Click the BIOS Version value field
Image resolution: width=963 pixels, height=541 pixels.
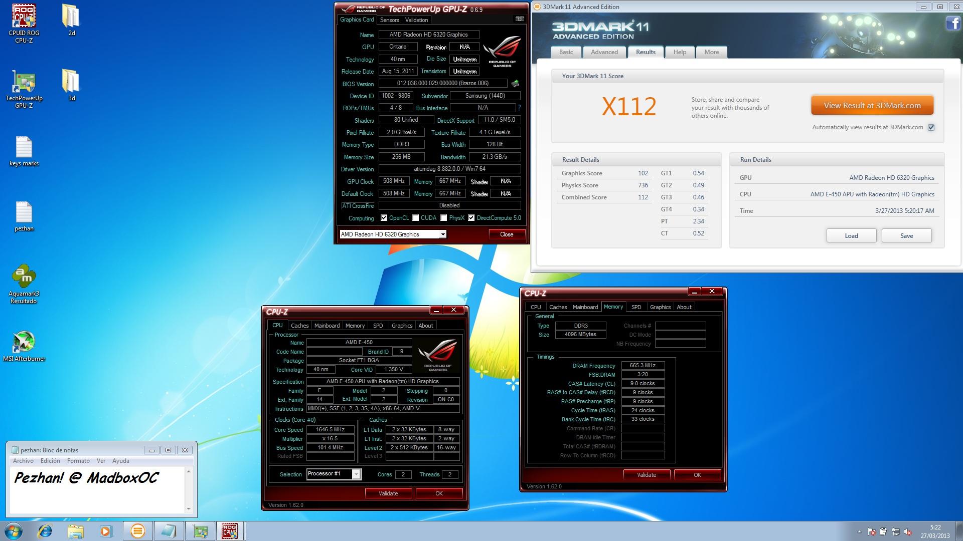[x=442, y=83]
